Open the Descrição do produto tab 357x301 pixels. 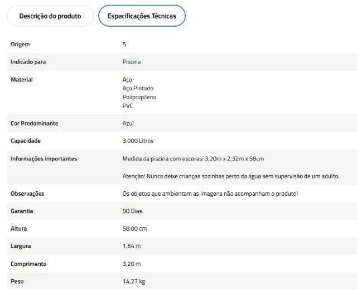pyautogui.click(x=50, y=16)
